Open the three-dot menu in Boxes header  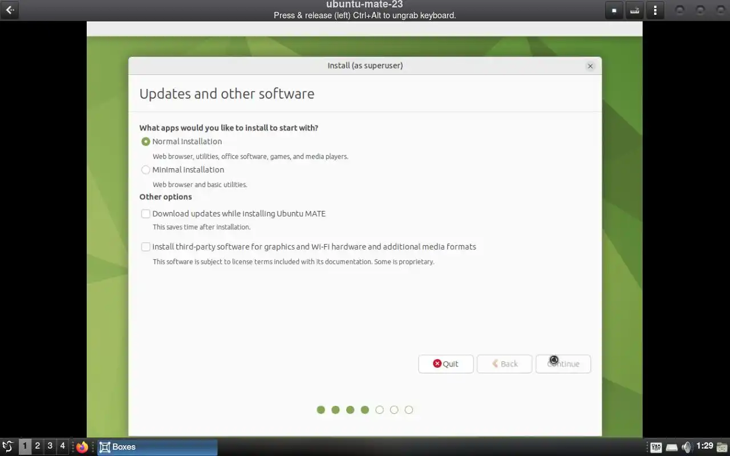[x=655, y=10]
